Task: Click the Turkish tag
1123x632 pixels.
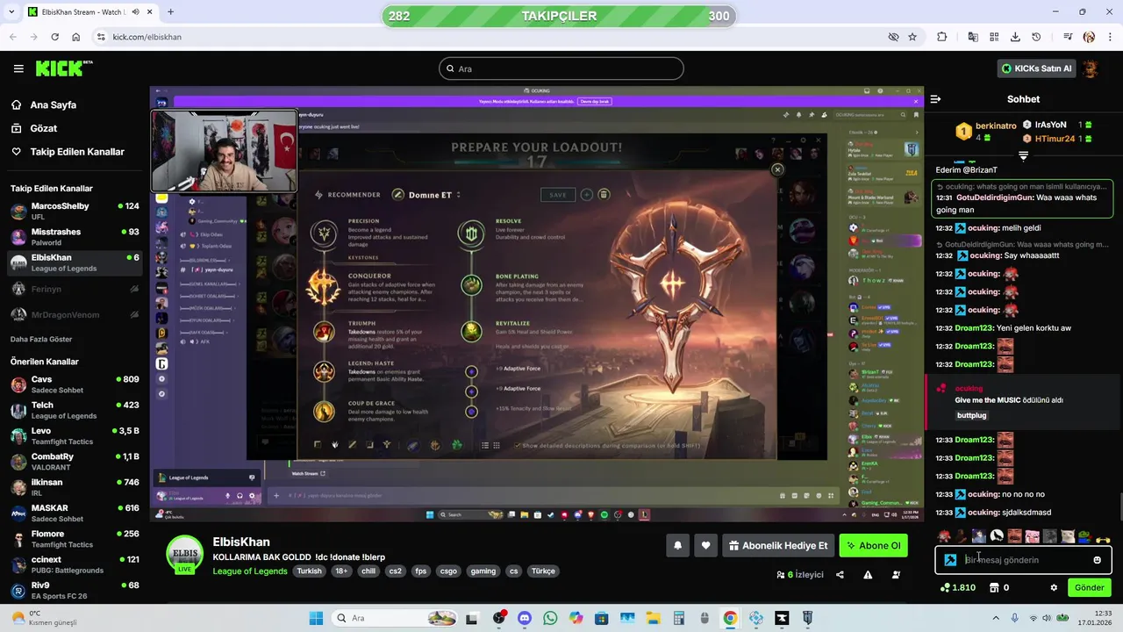Action: tap(309, 571)
